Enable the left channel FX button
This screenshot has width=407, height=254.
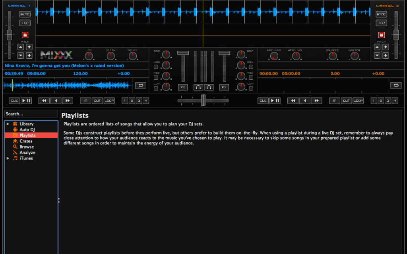coord(182,87)
